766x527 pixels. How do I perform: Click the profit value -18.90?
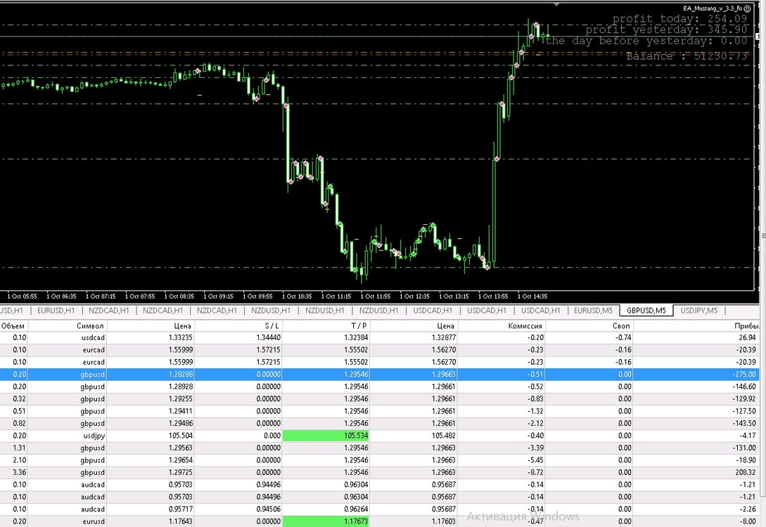click(746, 460)
